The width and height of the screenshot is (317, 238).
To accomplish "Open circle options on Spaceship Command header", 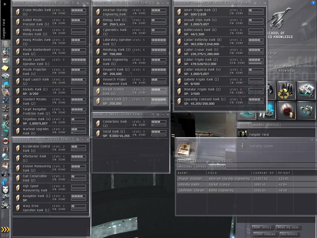I will coord(255,3).
